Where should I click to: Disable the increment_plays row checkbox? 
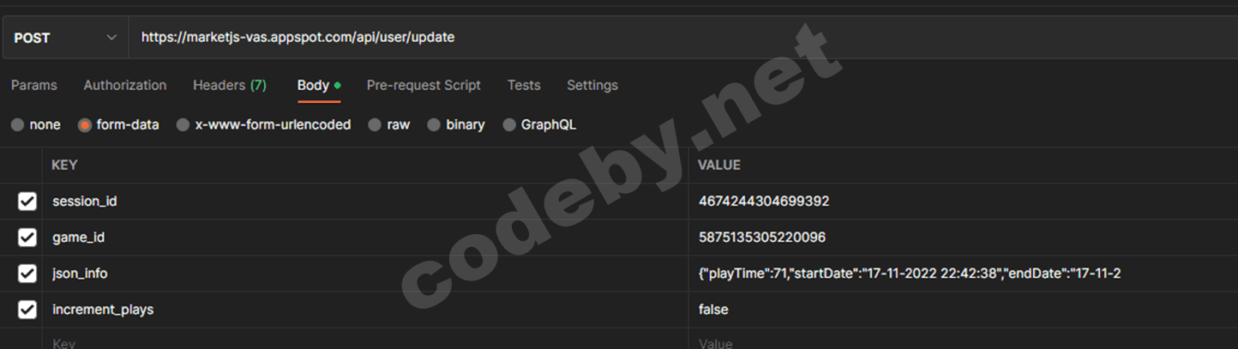click(27, 310)
